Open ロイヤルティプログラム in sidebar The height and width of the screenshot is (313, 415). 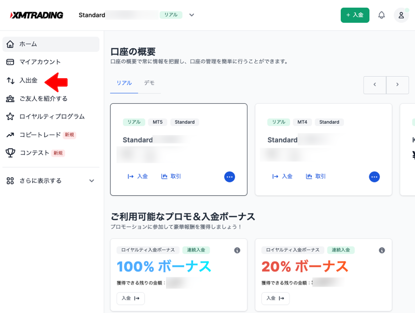pyautogui.click(x=51, y=117)
